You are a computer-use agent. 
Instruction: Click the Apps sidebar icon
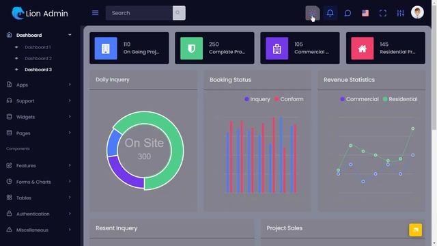[x=9, y=84]
